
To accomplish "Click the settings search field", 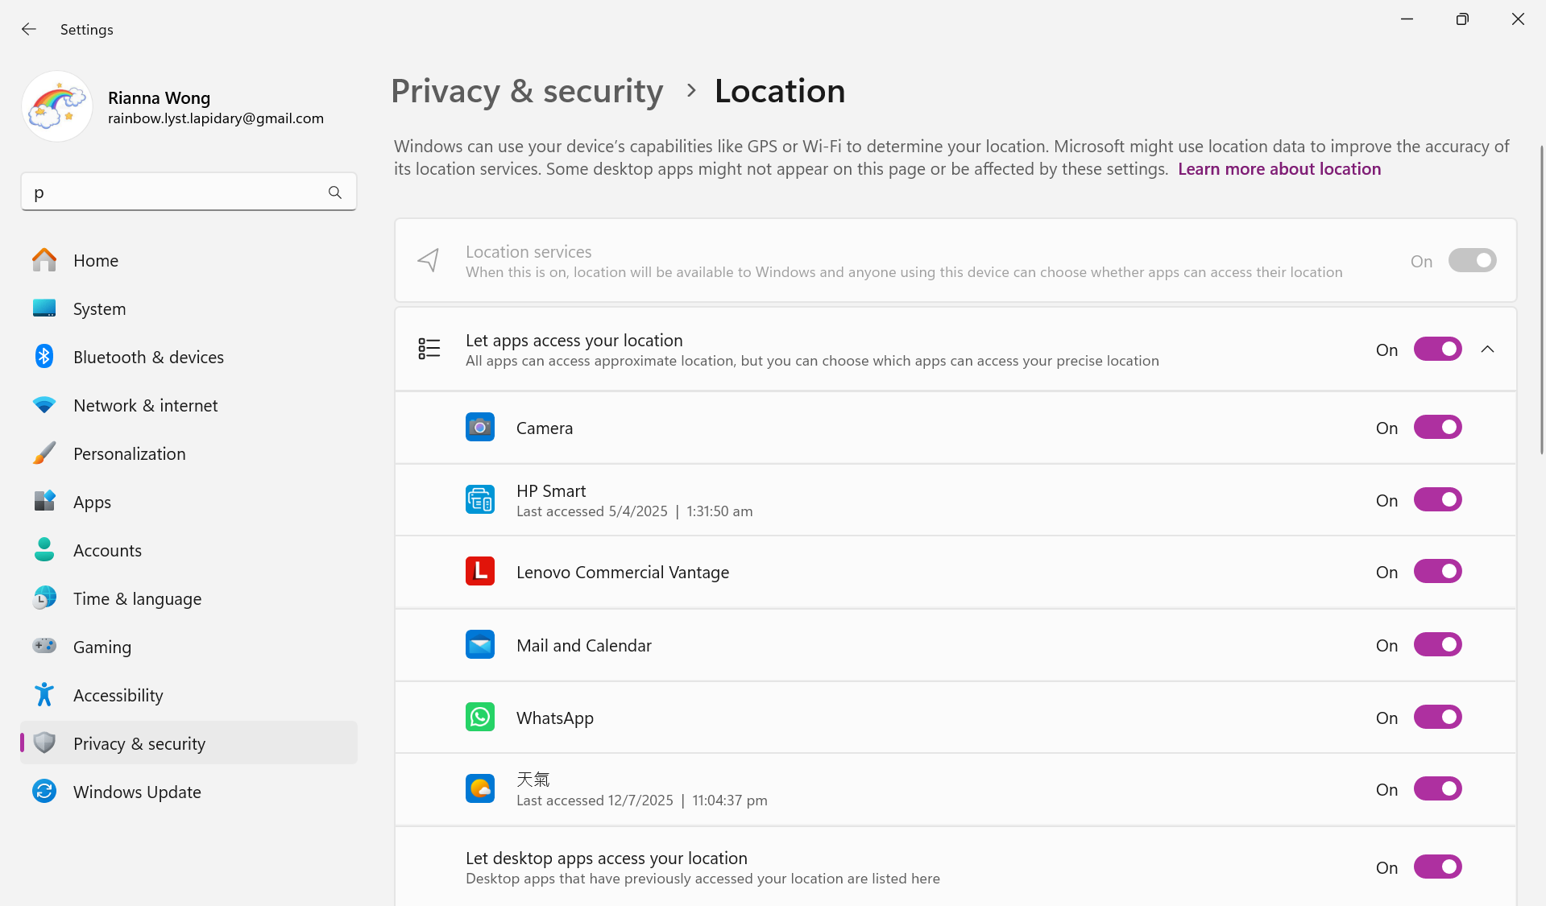I will pyautogui.click(x=189, y=192).
